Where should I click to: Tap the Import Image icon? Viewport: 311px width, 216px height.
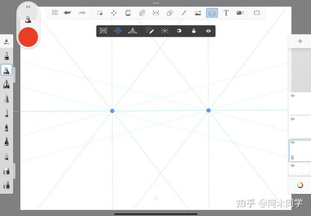click(x=198, y=13)
